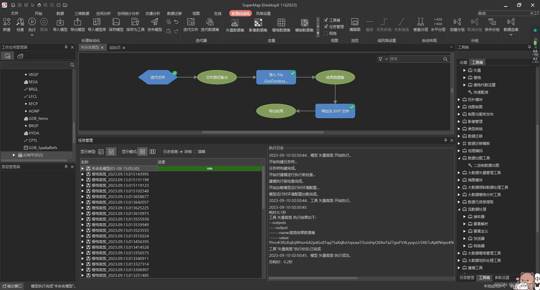The width and height of the screenshot is (540, 290).
Task: Expand 栅格代数运算 in the toolbox
Action: (465, 85)
